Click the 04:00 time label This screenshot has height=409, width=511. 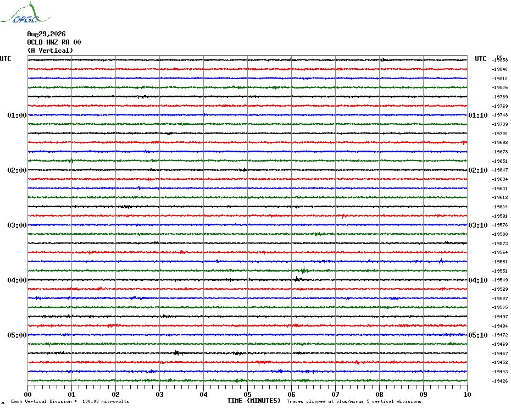[17, 280]
